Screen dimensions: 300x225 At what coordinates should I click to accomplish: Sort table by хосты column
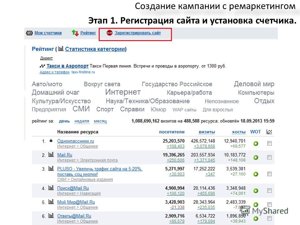(x=239, y=132)
